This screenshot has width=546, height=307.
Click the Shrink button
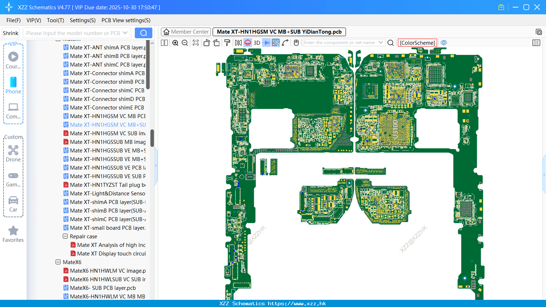pyautogui.click(x=10, y=33)
